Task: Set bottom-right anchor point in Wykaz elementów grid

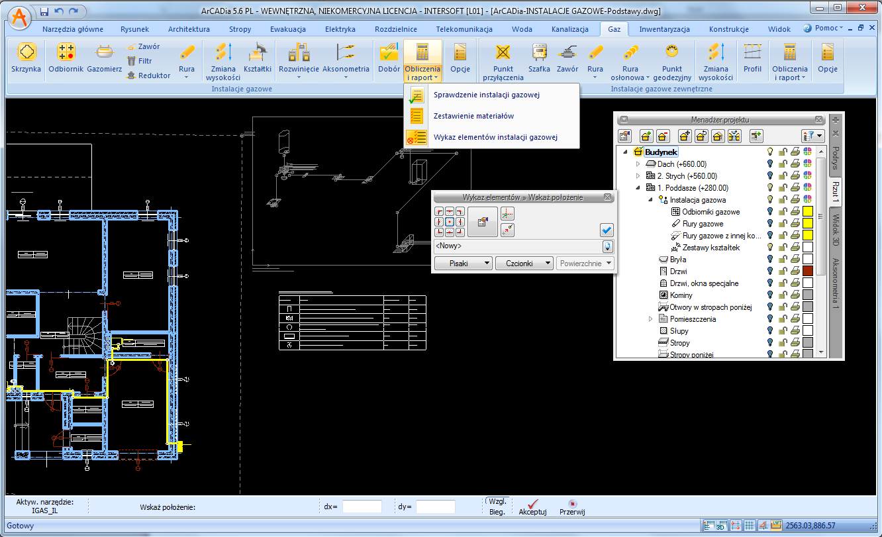Action: pyautogui.click(x=459, y=232)
